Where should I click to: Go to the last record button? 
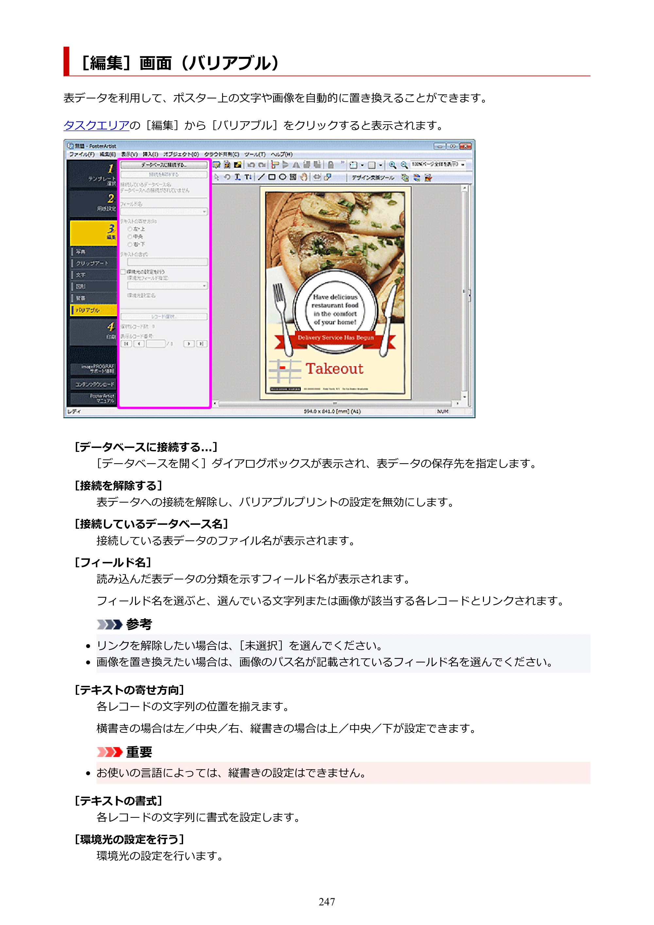click(x=201, y=344)
